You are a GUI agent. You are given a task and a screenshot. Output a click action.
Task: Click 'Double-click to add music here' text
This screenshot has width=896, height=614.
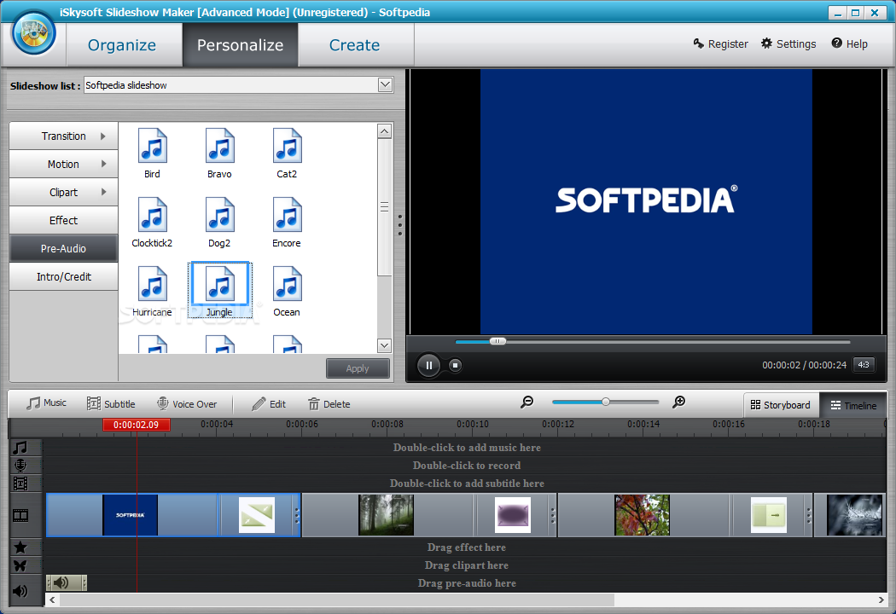467,447
